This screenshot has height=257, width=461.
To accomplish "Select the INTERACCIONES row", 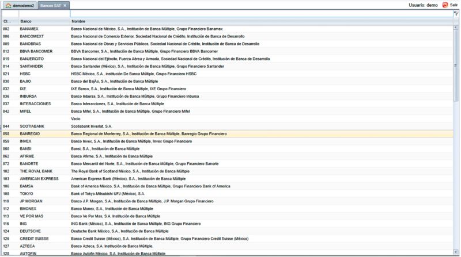I will click(x=227, y=104).
